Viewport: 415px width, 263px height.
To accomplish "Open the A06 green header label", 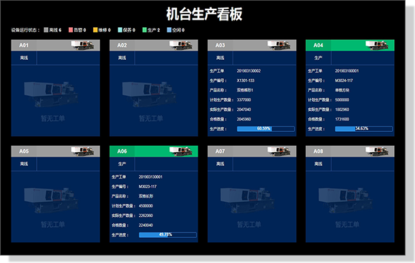I will pos(122,151).
